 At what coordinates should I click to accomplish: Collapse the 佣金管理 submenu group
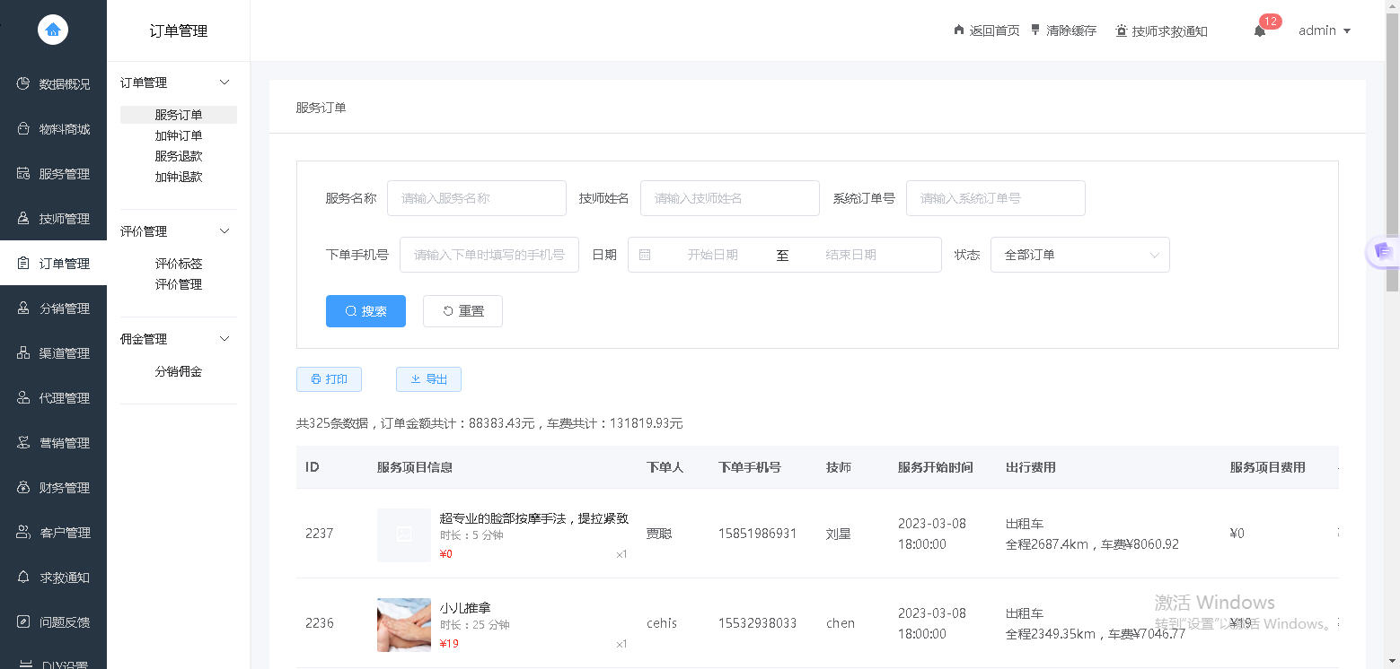coord(225,339)
